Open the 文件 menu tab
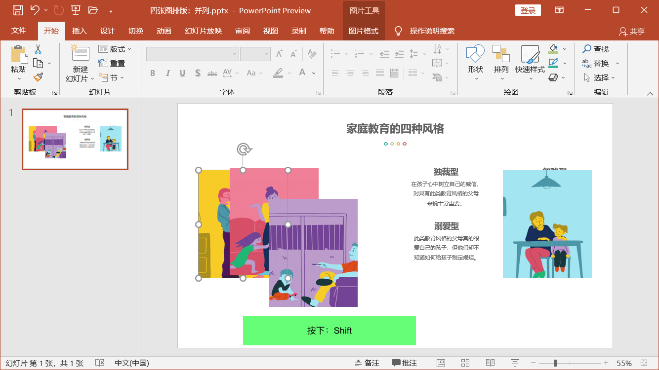 pyautogui.click(x=19, y=31)
